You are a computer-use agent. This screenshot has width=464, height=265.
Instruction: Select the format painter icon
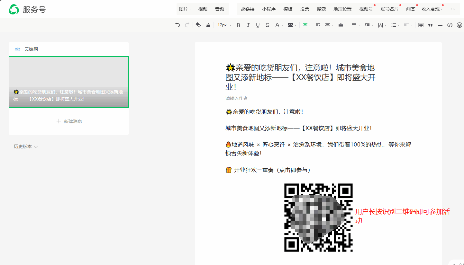click(198, 25)
